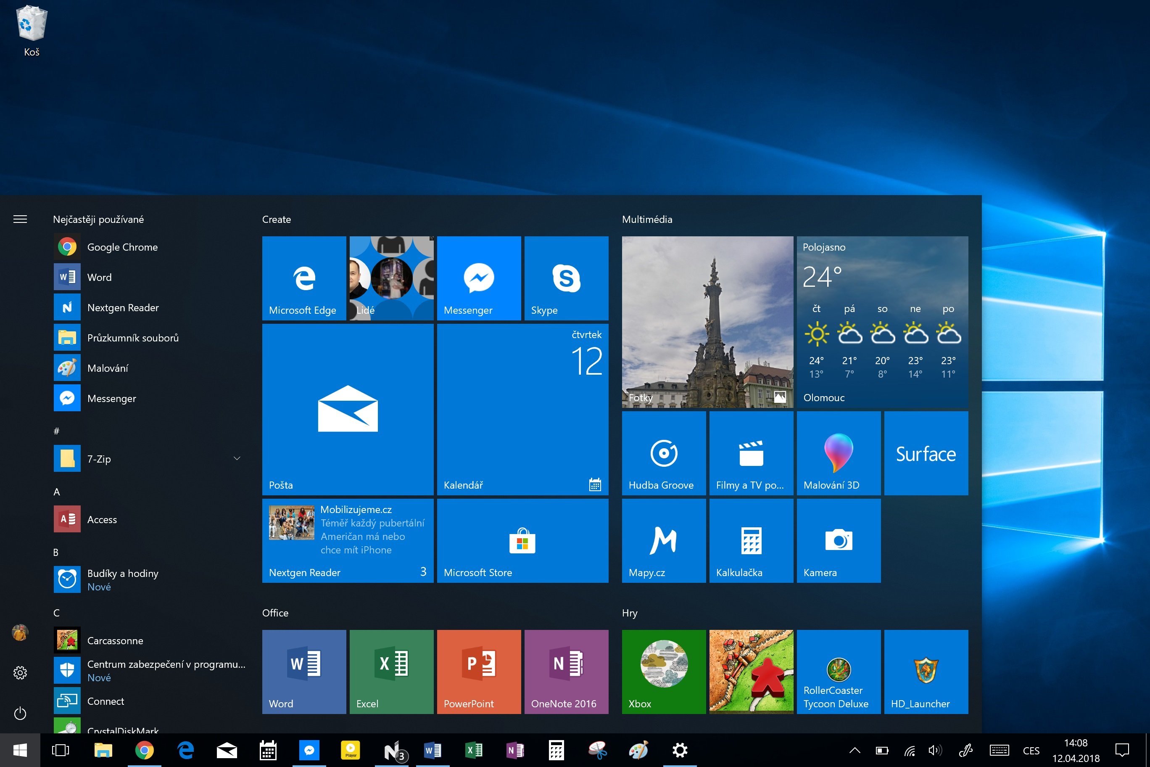Open the Skype tile

pos(567,278)
